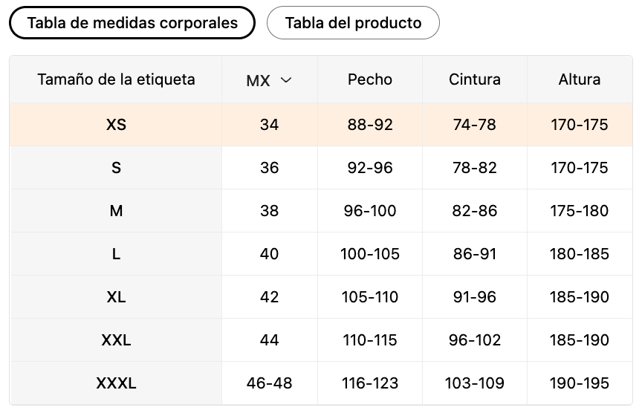Select the S size row label
Viewport: 642px width, 416px height.
(x=116, y=168)
